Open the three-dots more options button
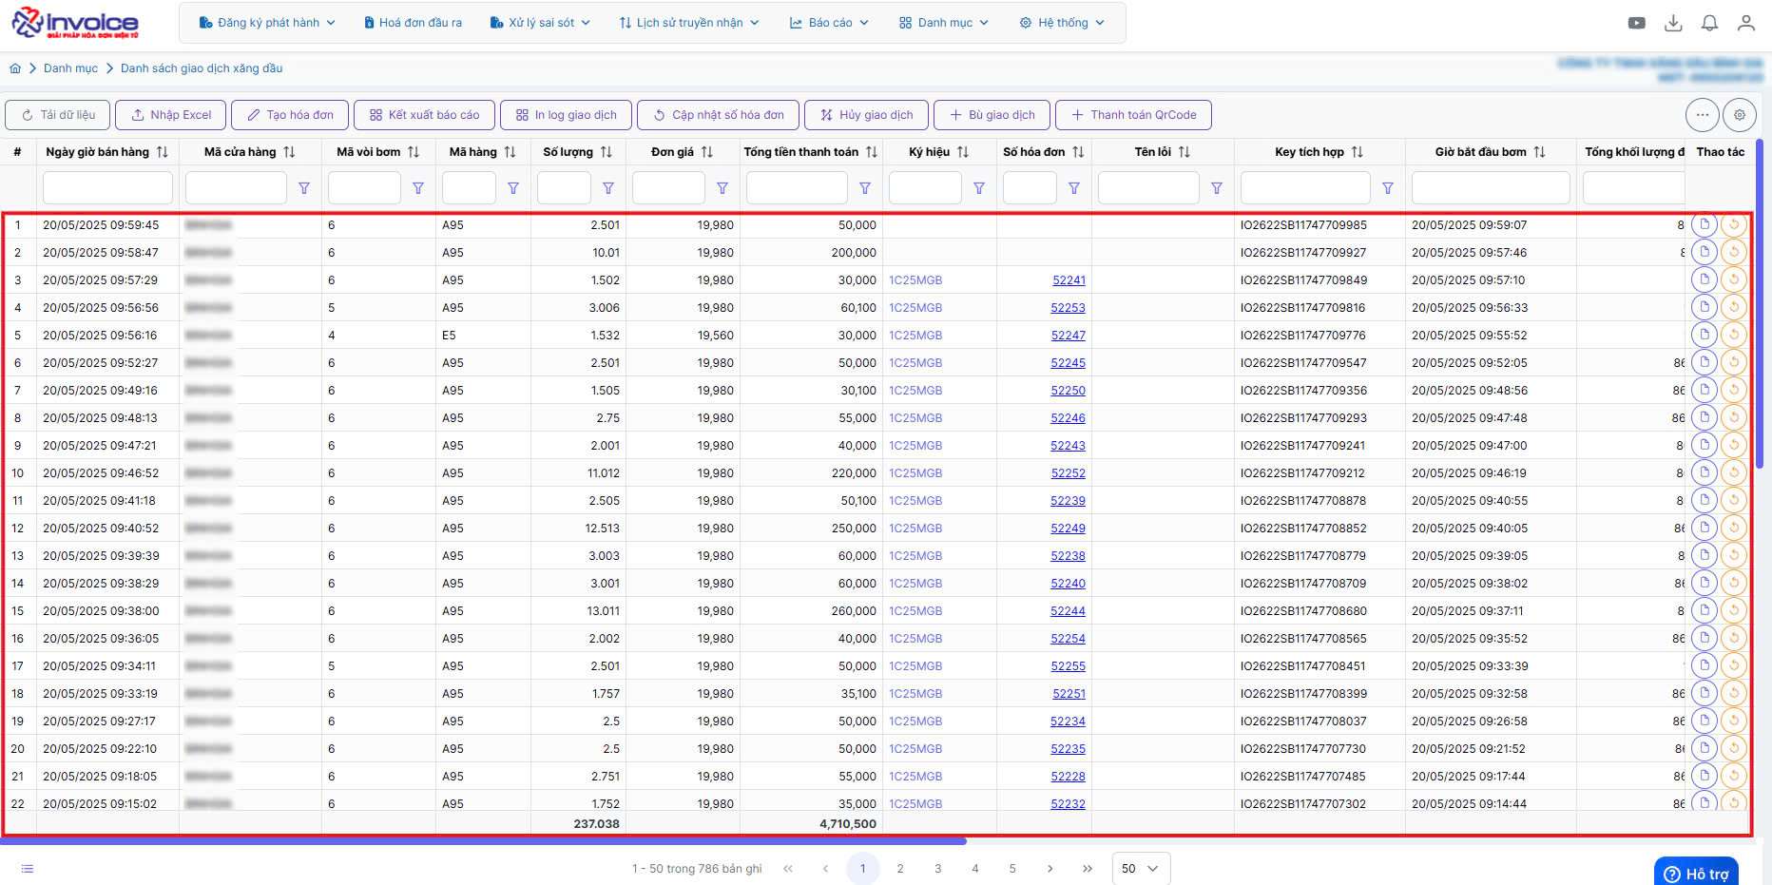 click(1702, 115)
